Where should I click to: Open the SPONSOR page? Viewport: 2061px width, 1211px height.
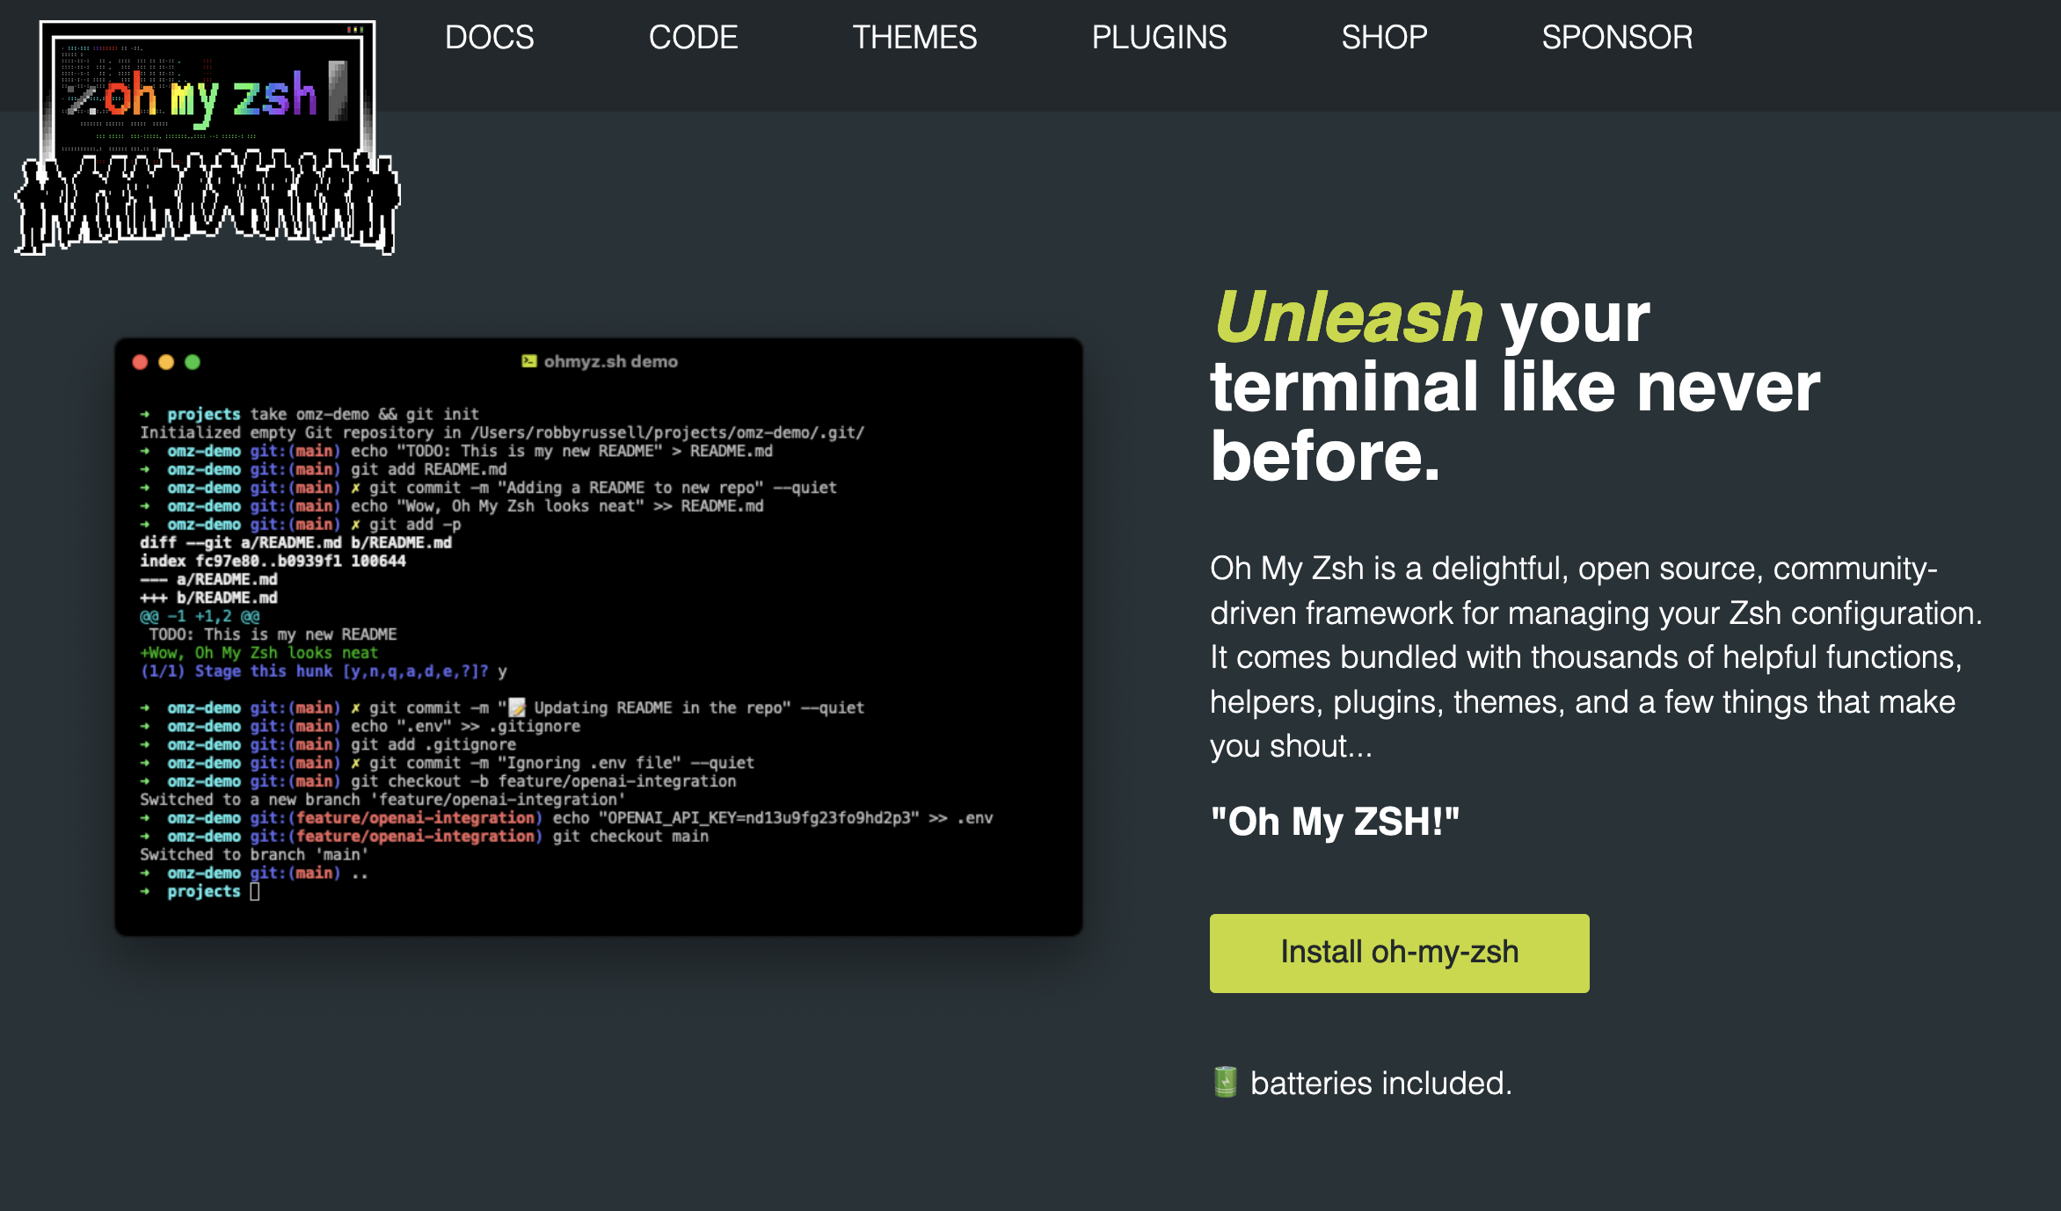coord(1617,37)
